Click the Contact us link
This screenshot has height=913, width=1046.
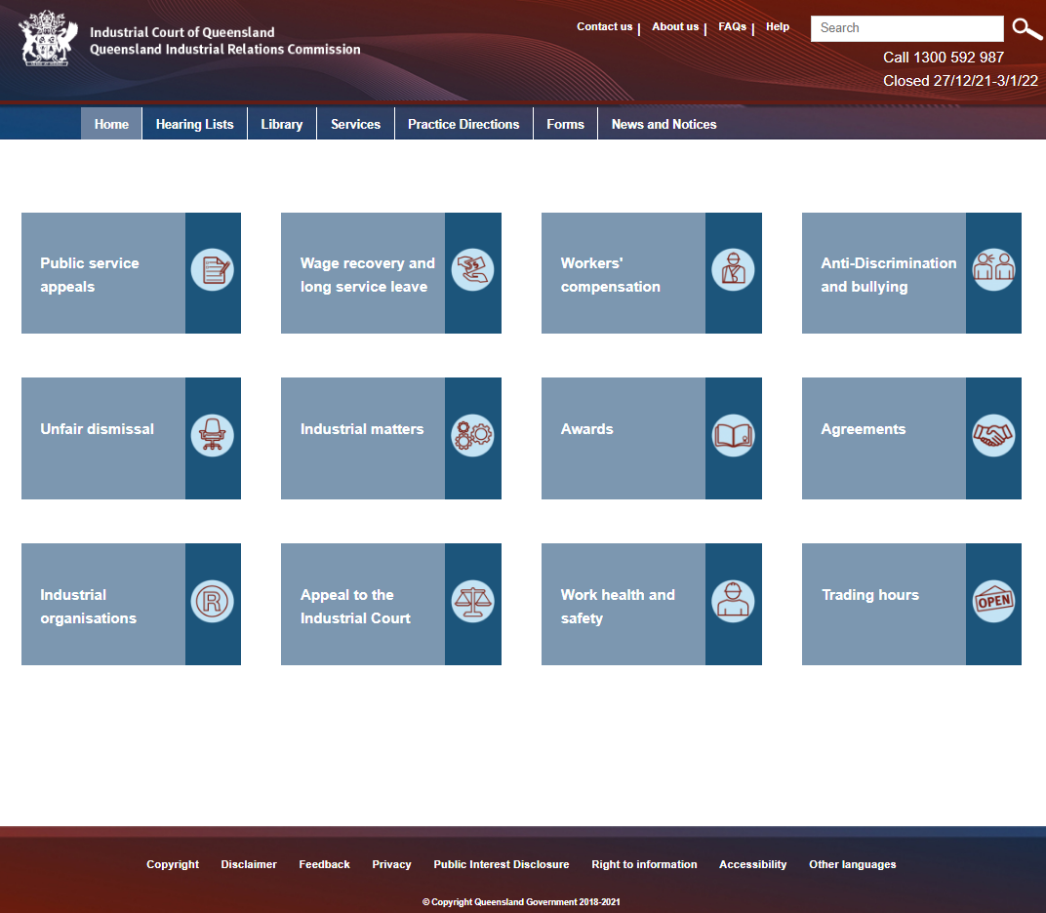(x=604, y=27)
